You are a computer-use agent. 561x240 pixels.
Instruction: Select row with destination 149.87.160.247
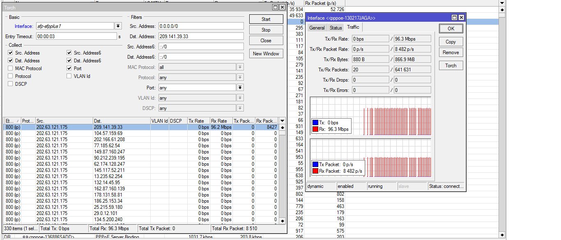(x=141, y=152)
